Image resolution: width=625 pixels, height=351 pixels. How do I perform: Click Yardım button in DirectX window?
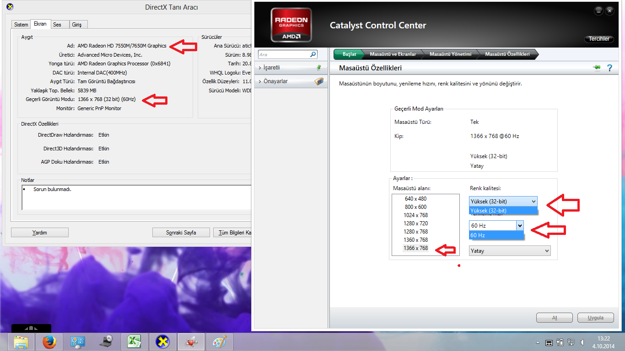pos(40,233)
